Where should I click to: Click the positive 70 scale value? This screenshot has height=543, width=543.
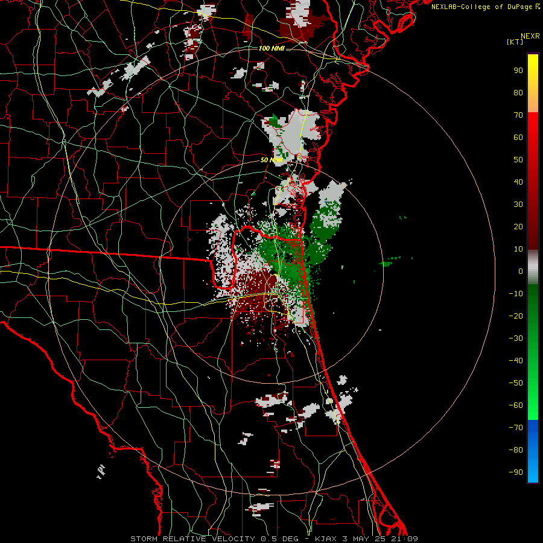518,115
